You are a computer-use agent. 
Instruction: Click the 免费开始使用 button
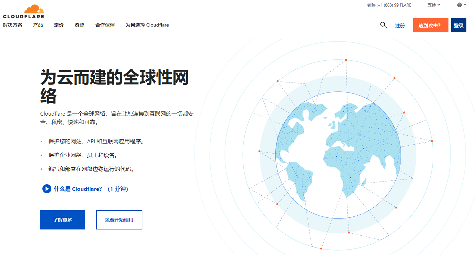[119, 220]
